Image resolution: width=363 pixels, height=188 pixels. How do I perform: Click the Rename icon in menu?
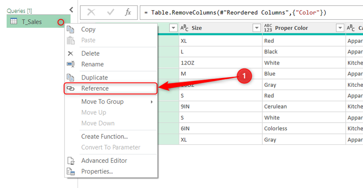tap(70, 64)
